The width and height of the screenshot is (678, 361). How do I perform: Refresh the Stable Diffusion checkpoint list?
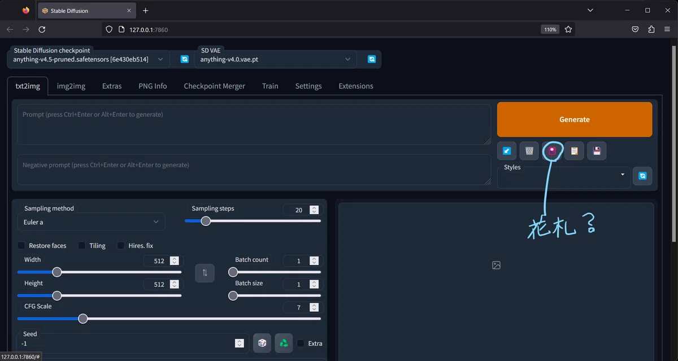184,59
